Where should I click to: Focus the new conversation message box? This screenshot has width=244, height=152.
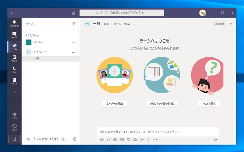(x=158, y=132)
